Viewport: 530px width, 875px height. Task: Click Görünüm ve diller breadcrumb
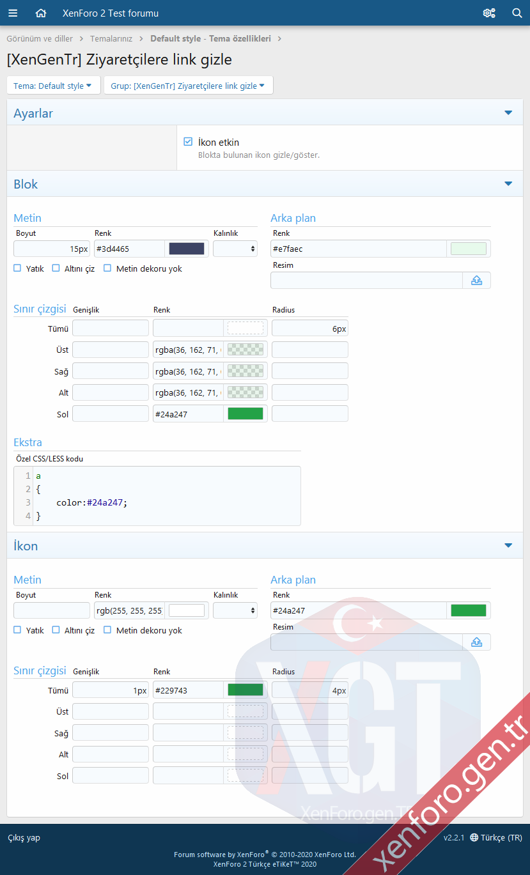pos(40,38)
